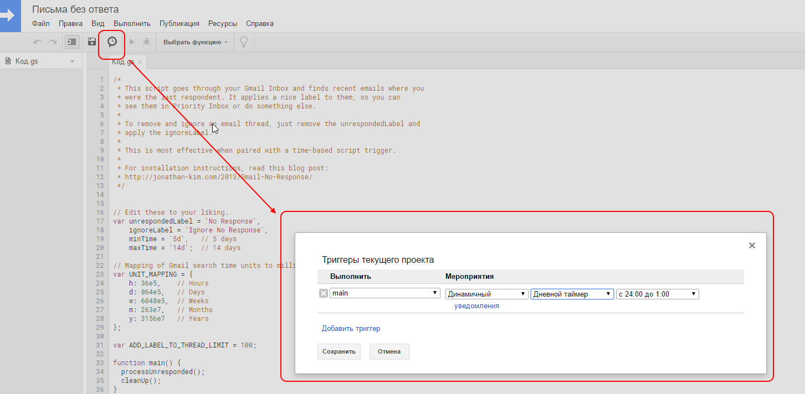Click the Отмена button
805x394 pixels.
(x=389, y=351)
